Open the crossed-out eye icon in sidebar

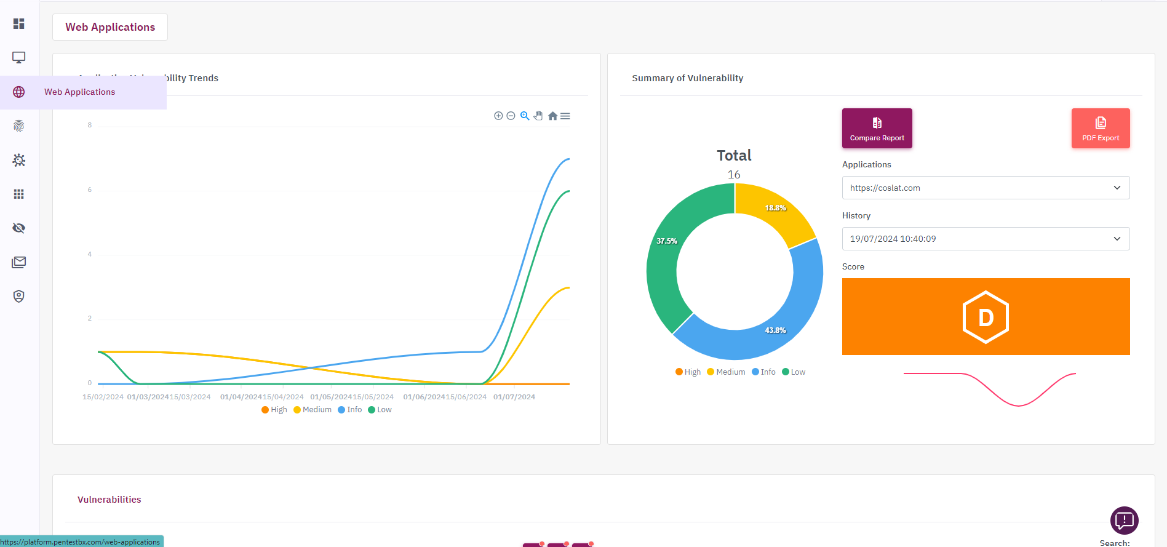19,228
